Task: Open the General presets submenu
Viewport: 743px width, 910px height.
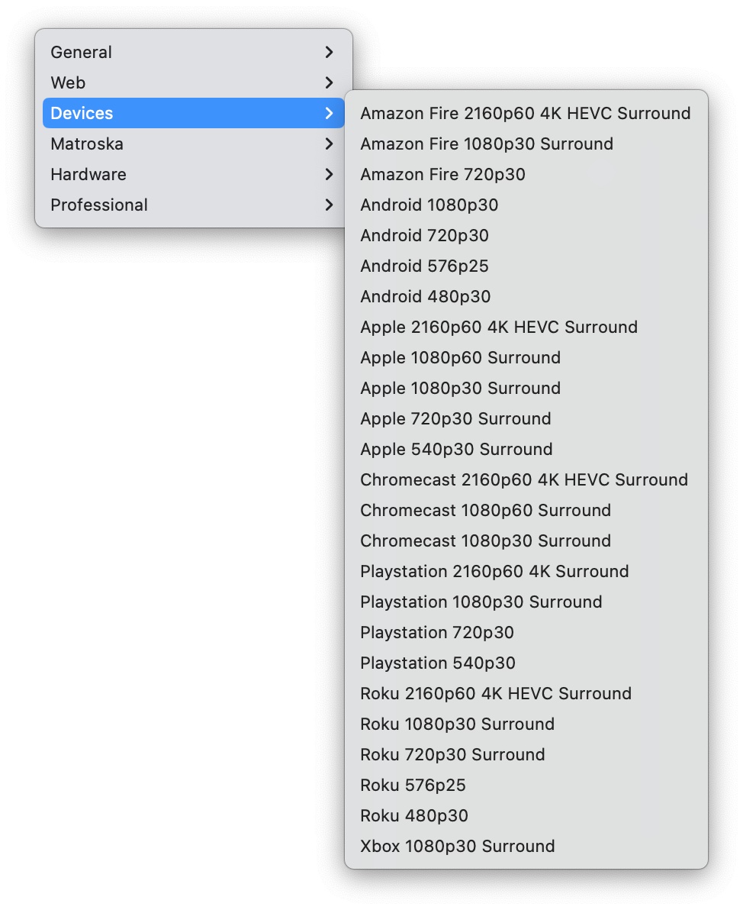Action: (x=193, y=52)
